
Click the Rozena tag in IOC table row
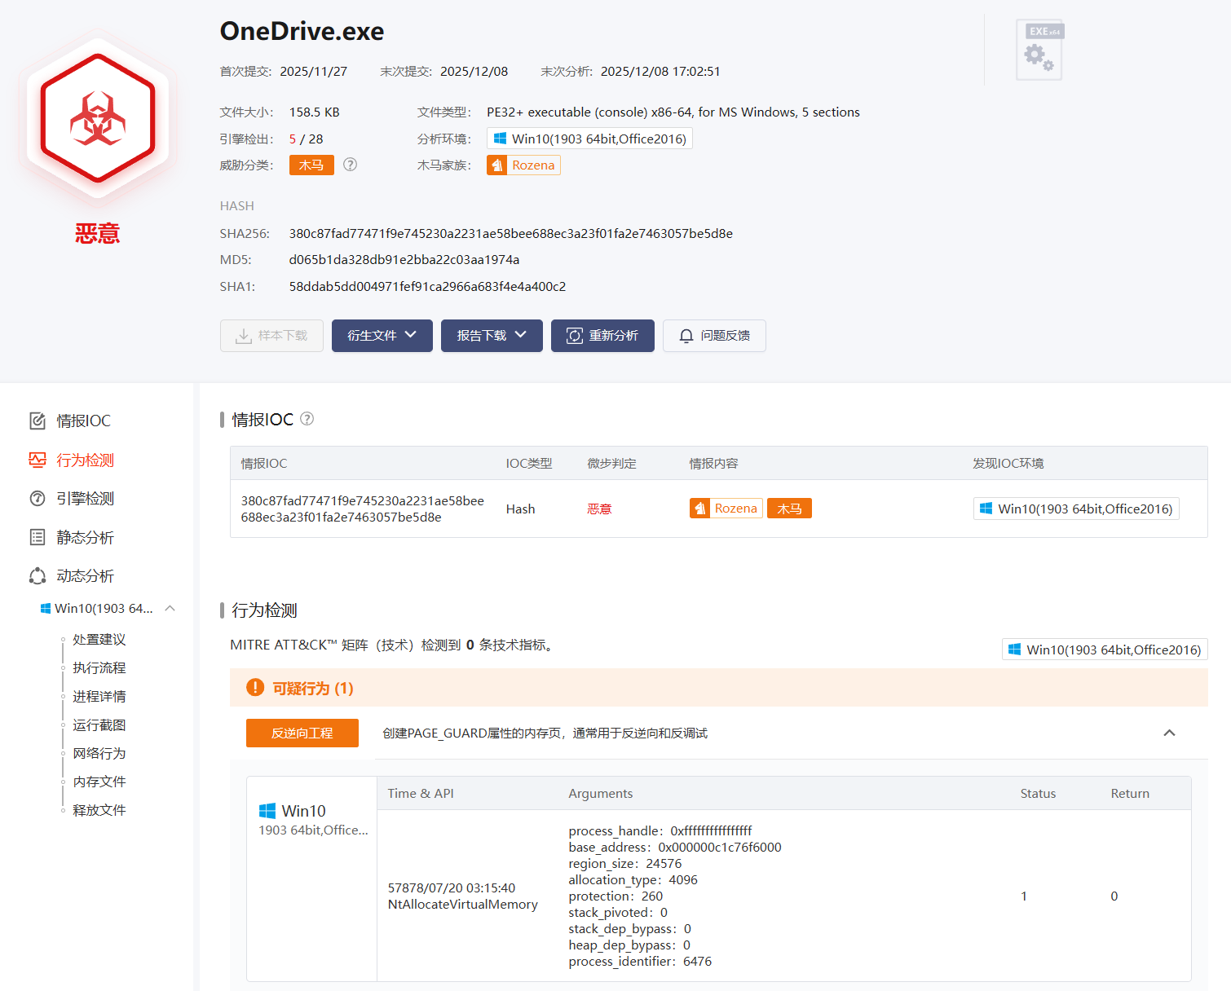[726, 509]
